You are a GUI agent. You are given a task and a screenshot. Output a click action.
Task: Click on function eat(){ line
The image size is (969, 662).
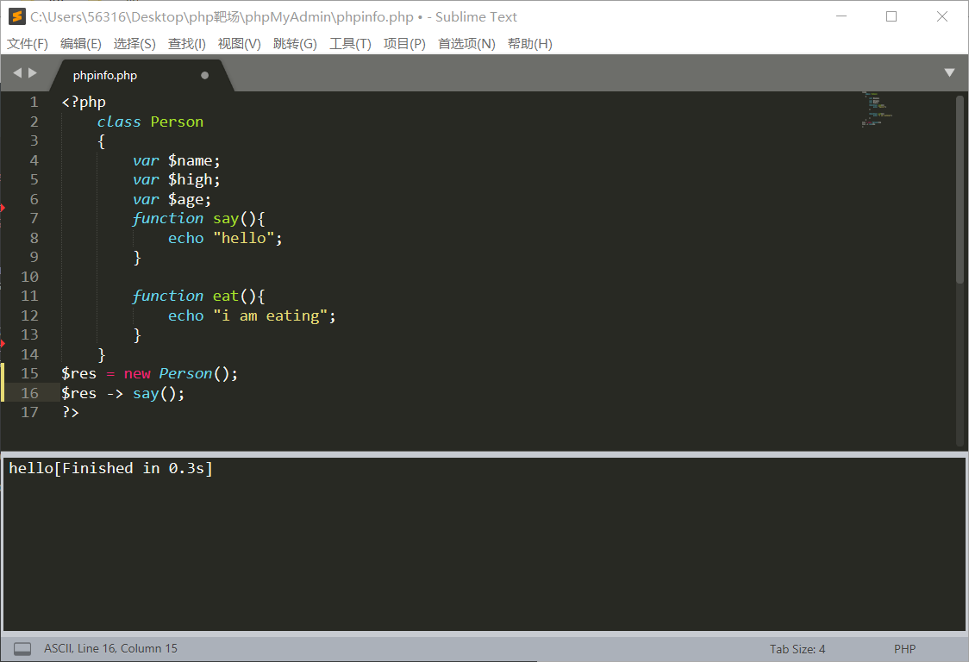198,296
